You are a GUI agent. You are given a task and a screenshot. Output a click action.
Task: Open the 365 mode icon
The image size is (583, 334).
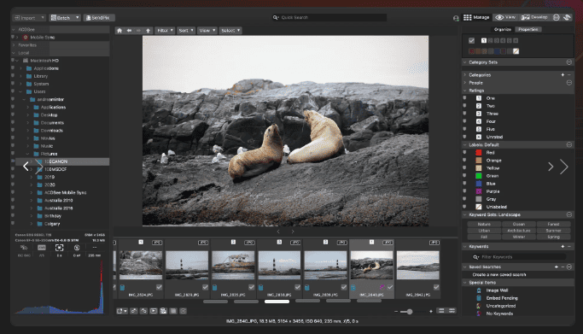click(557, 17)
